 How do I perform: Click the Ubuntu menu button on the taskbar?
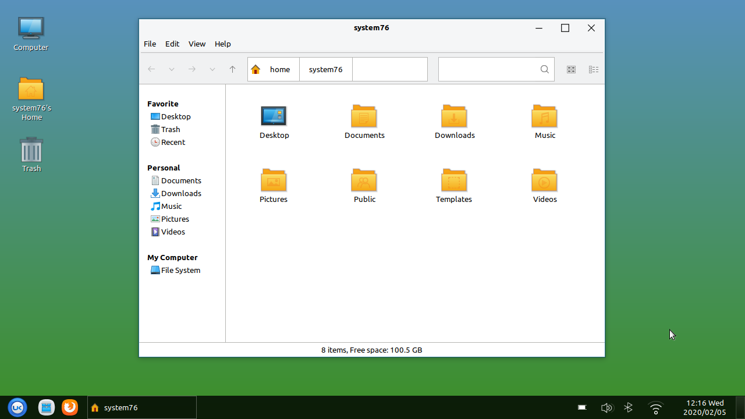tap(17, 407)
